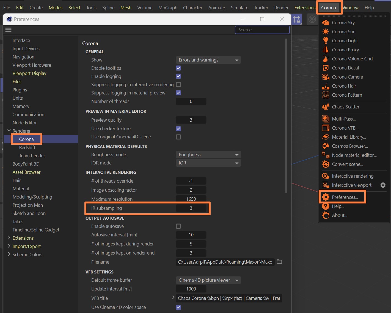Enable the output autosave checkbox

coord(178,226)
